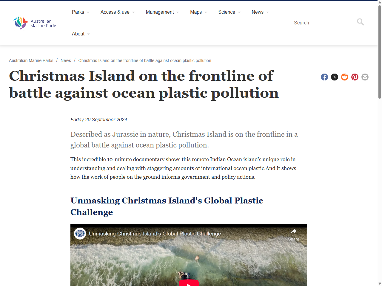Open the video Share option
Image resolution: width=382 pixels, height=286 pixels.
tap(293, 234)
